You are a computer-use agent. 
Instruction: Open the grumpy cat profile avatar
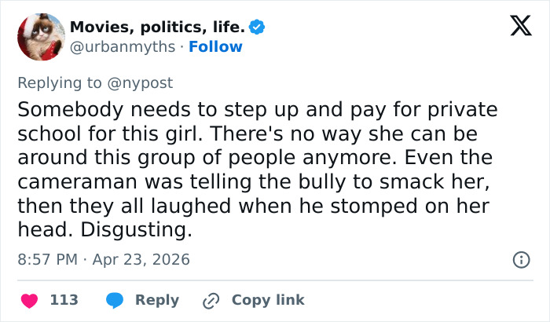tap(39, 37)
